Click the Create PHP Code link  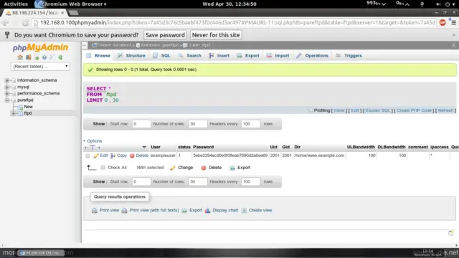414,110
